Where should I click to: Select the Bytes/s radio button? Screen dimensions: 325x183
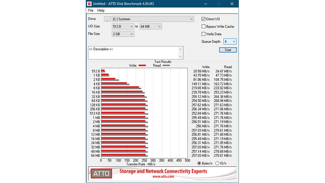pyautogui.click(x=199, y=163)
